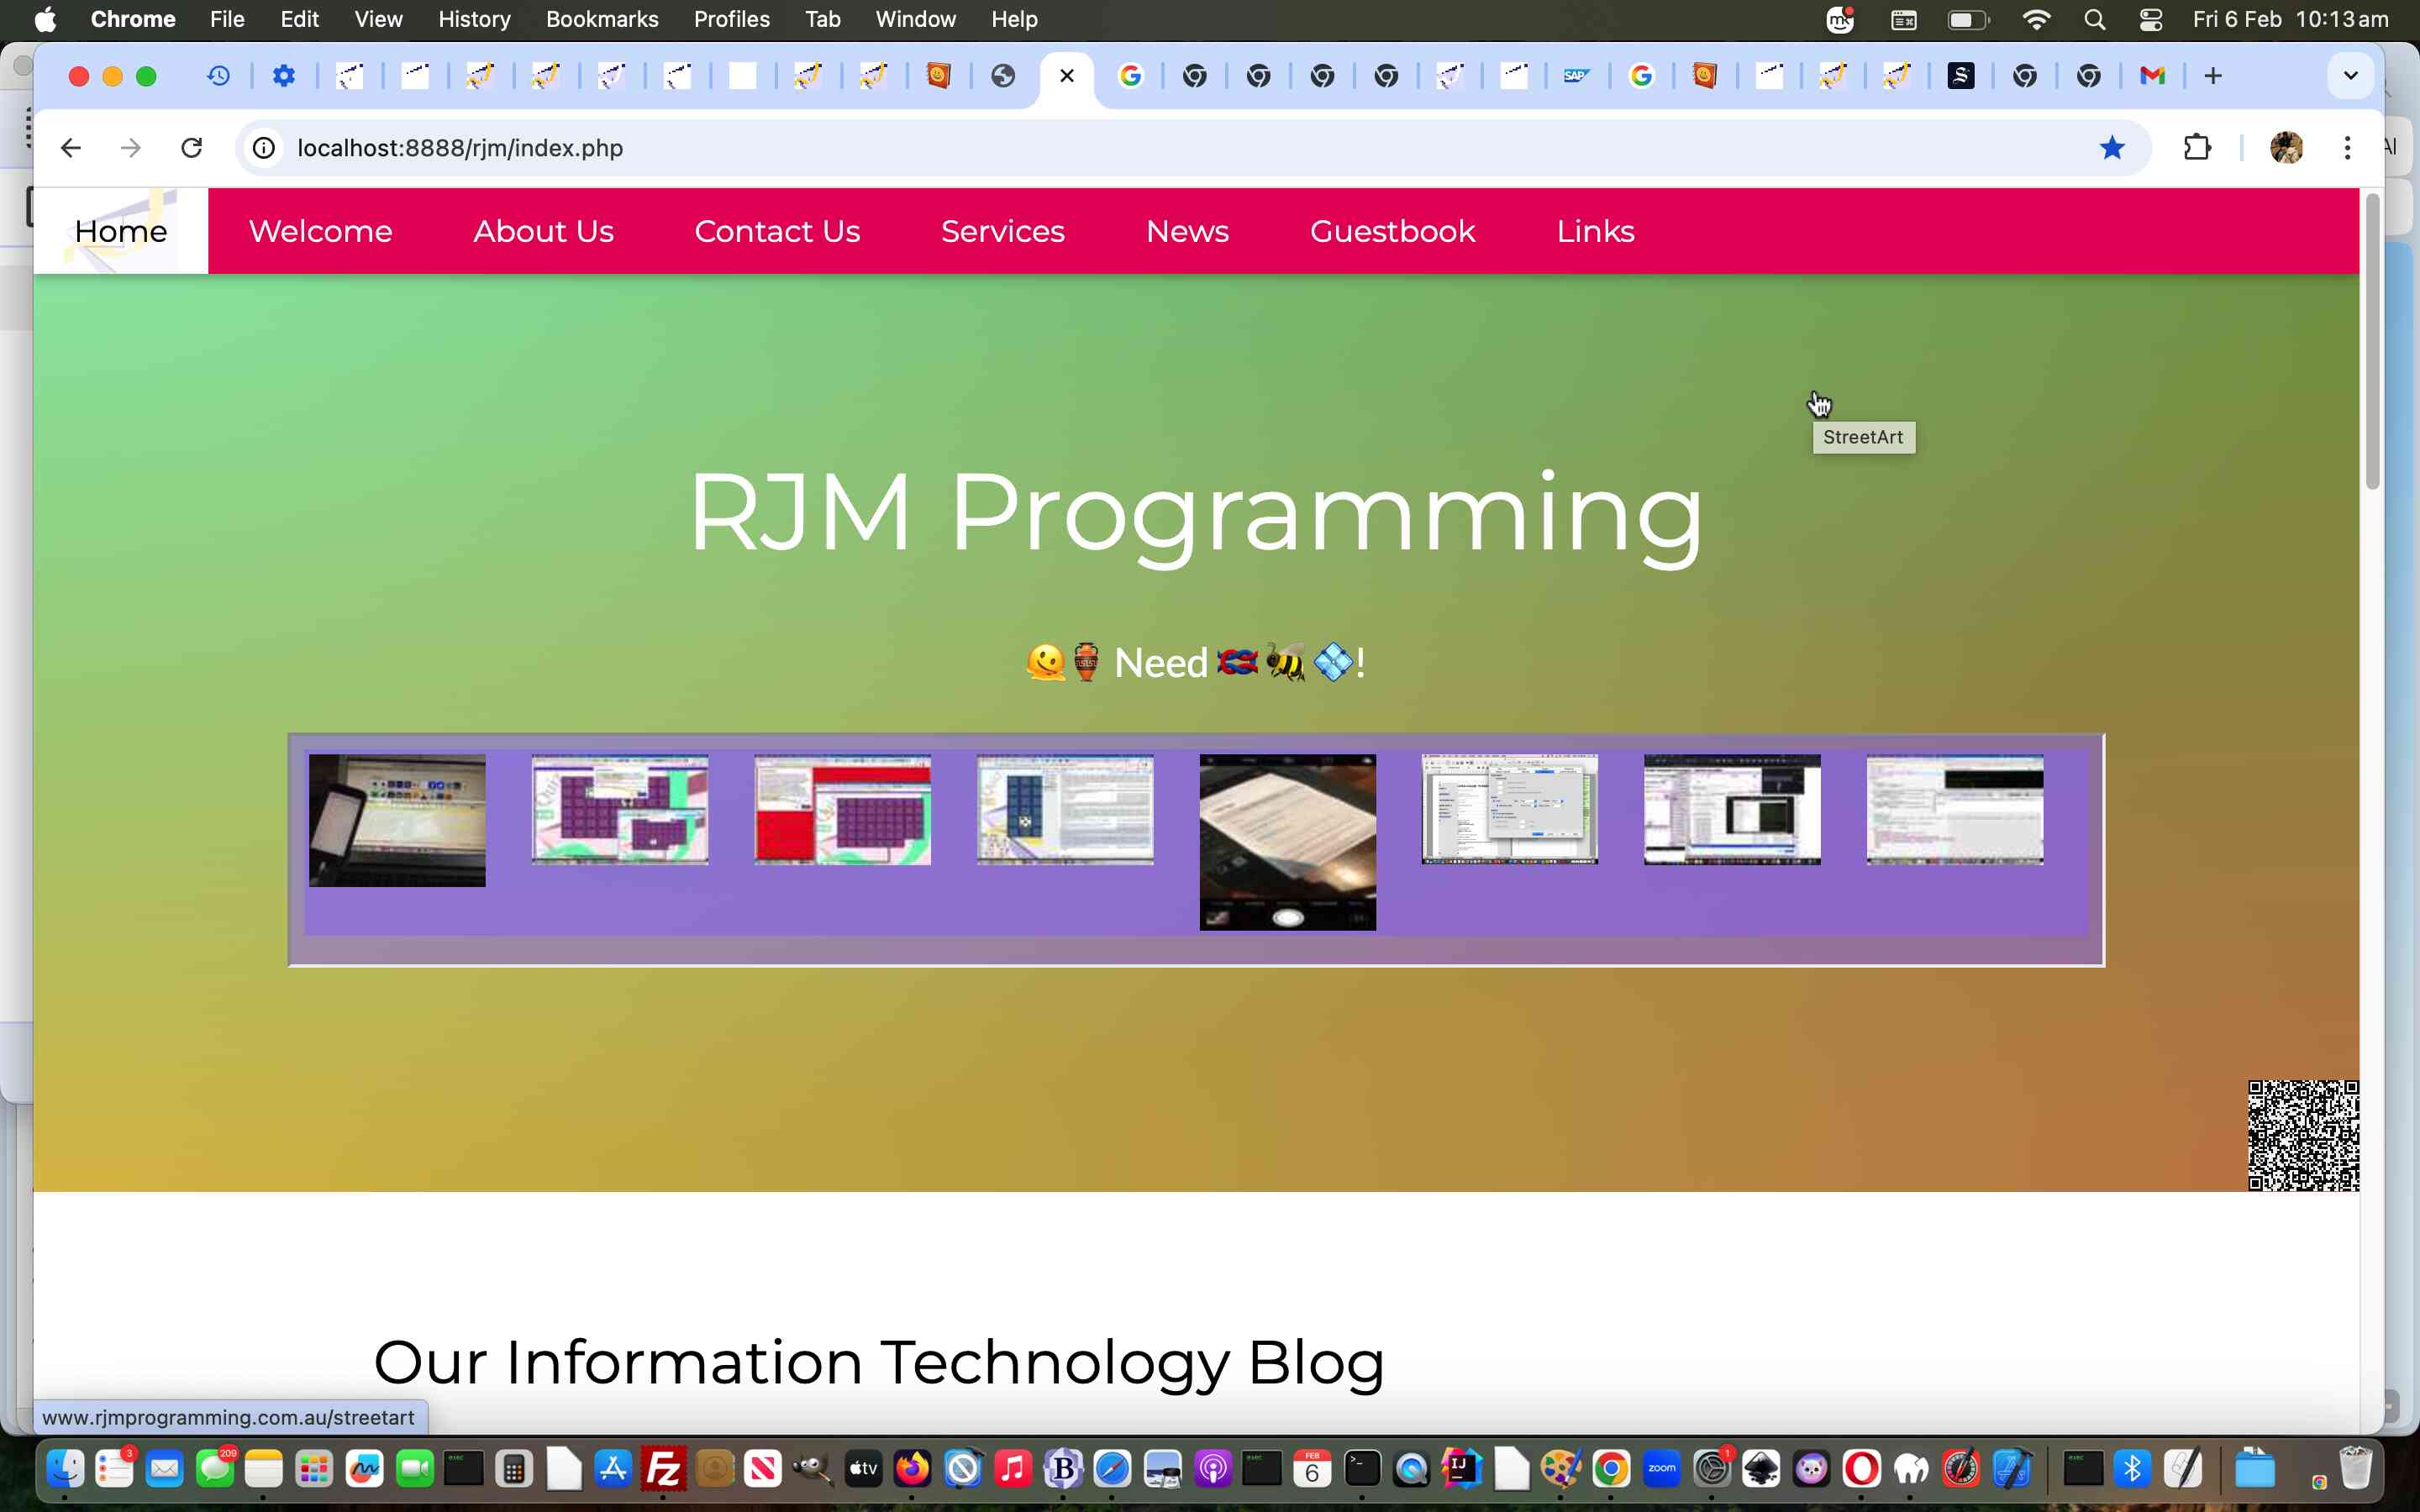Click the site information icon
Screen dimensions: 2420x1512
[x=263, y=148]
